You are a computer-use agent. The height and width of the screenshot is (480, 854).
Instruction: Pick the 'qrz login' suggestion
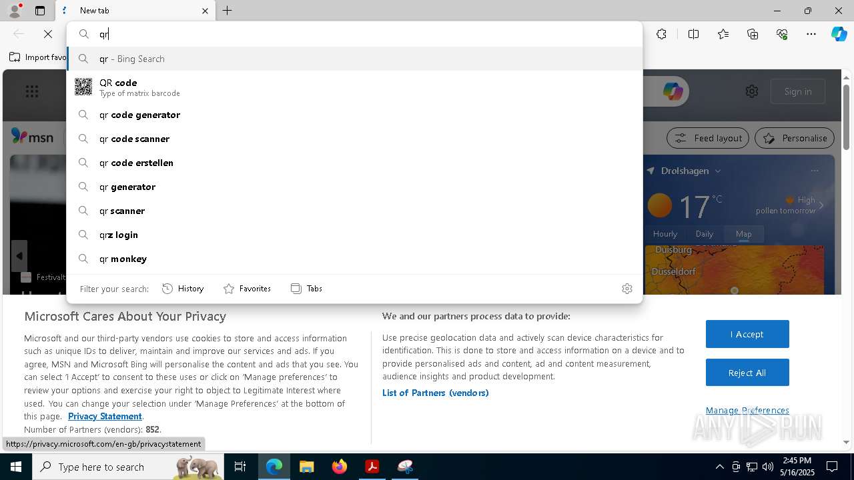[x=354, y=235]
